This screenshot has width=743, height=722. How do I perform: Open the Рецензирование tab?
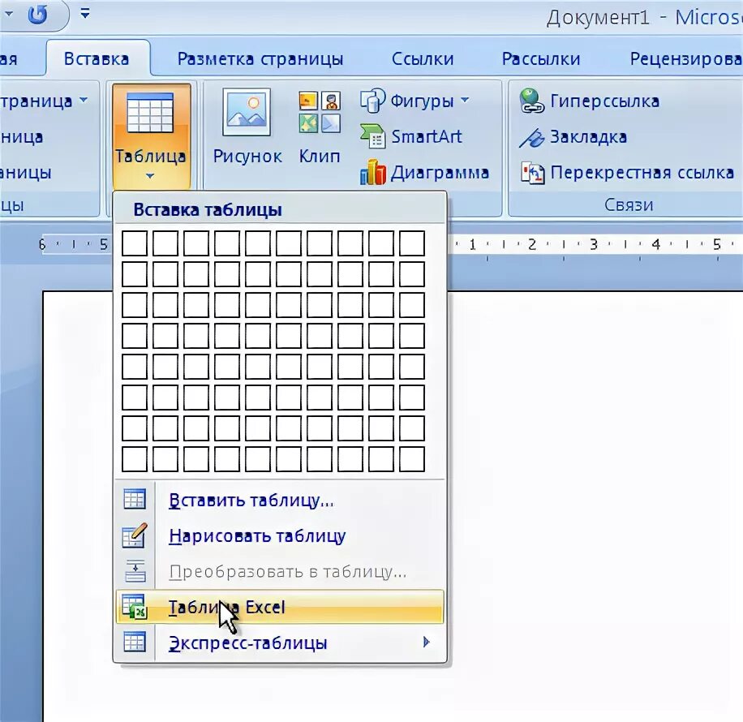685,58
